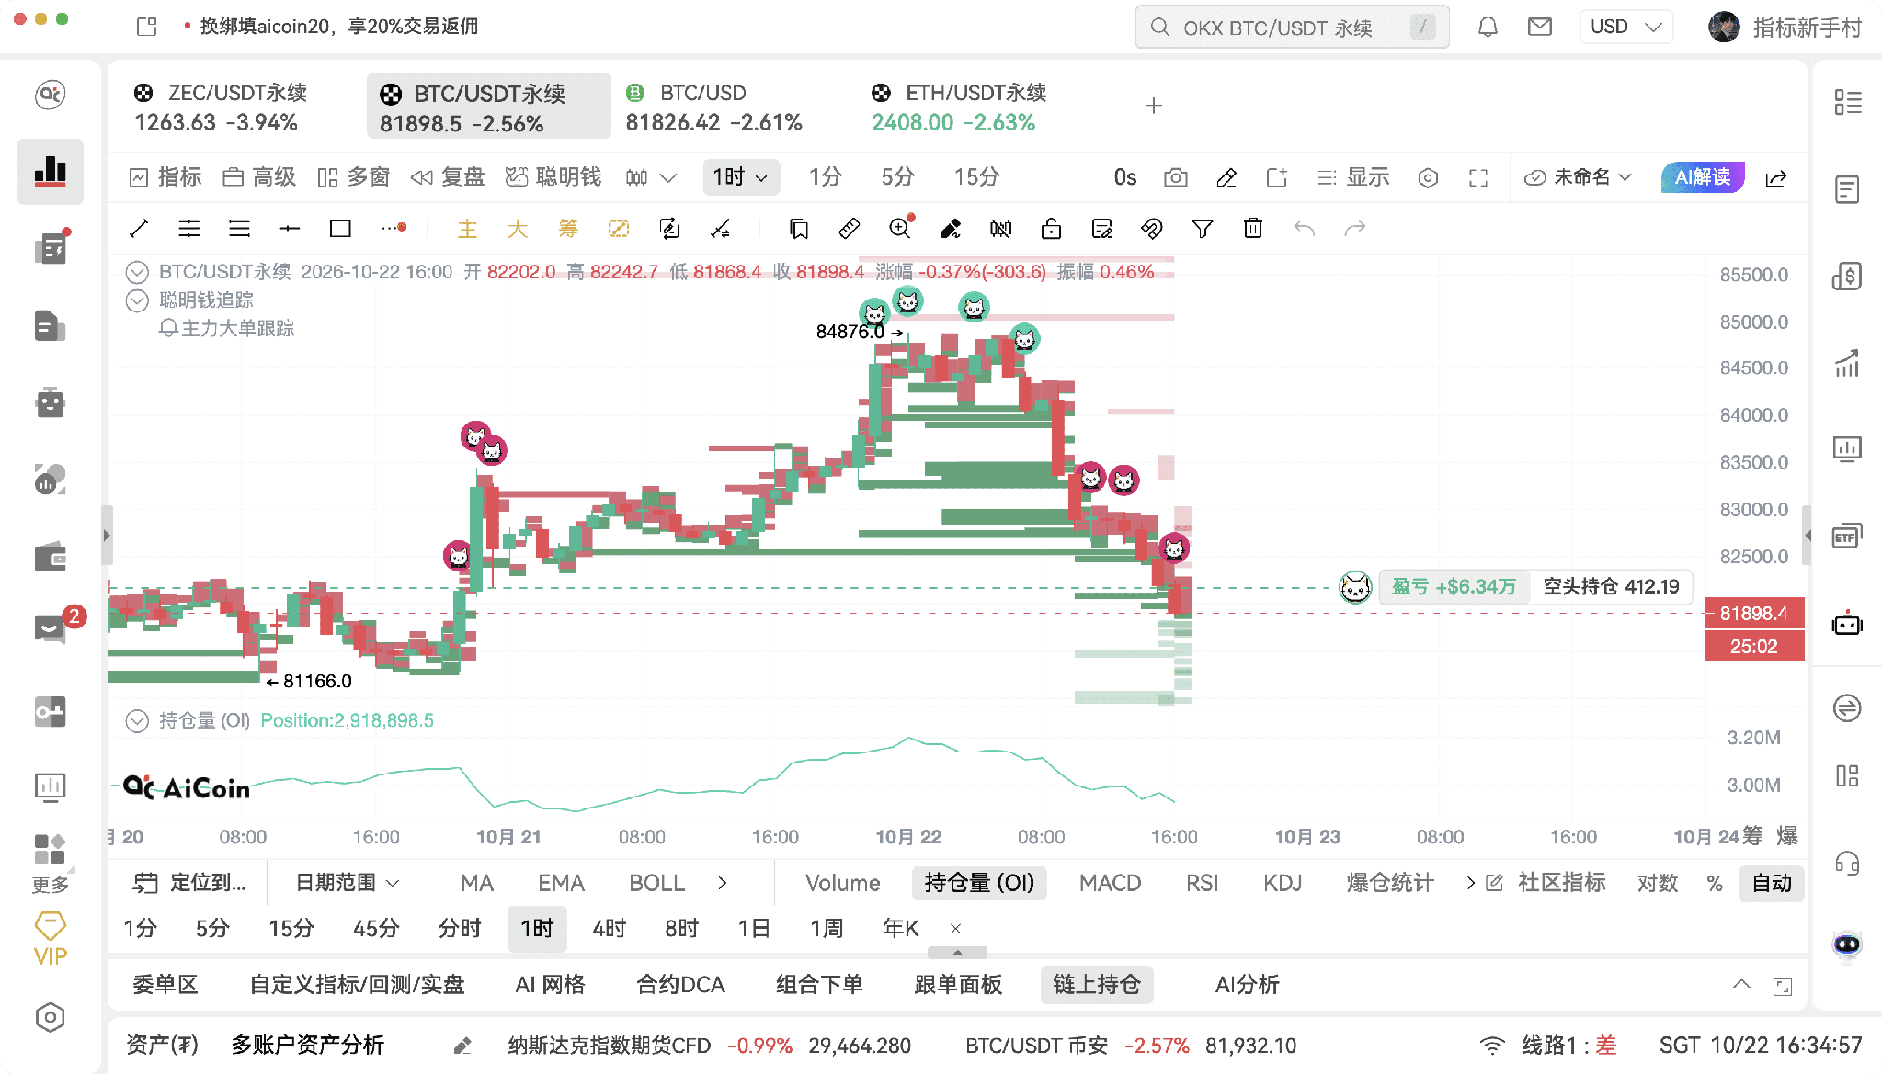
Task: Toggle the 持仓量 (OI) indicator collapse circle
Action: [137, 721]
